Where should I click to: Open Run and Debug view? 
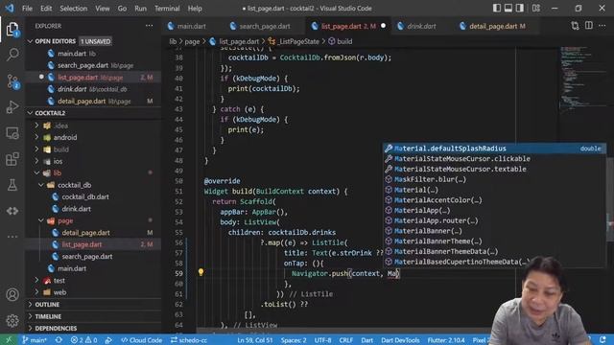click(12, 106)
